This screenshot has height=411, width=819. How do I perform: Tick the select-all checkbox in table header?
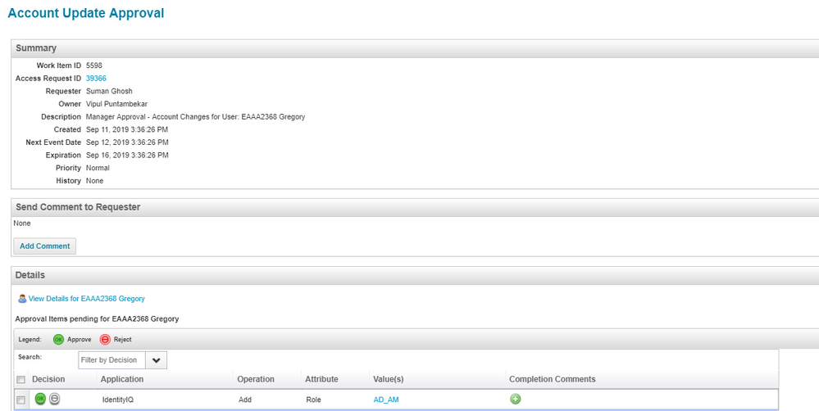21,380
